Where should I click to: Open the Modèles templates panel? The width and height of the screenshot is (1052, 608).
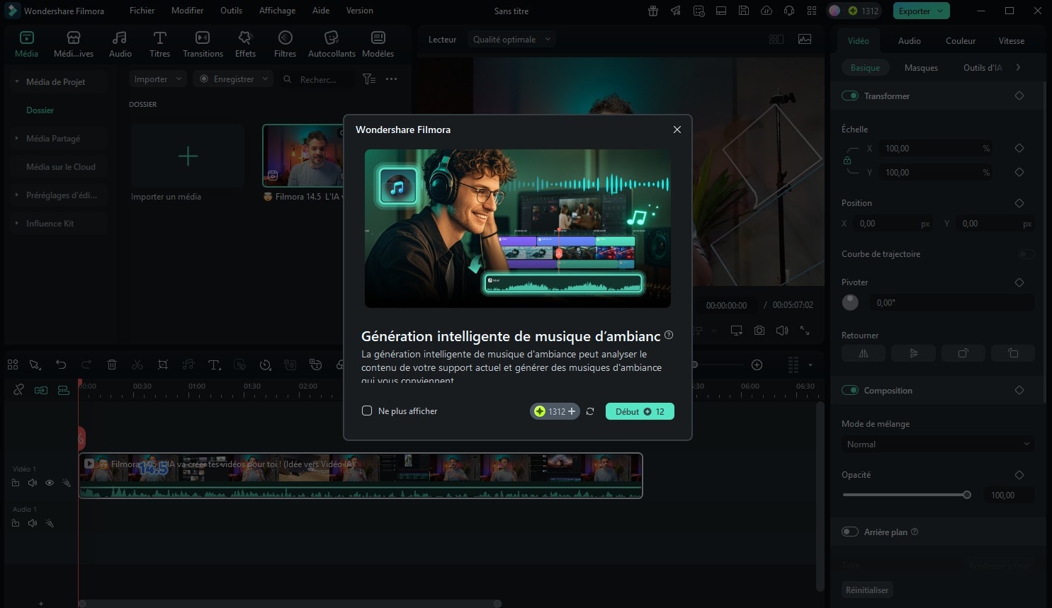378,44
